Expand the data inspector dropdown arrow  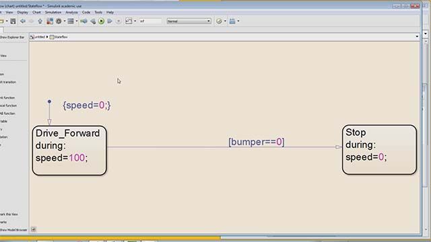tap(135, 21)
